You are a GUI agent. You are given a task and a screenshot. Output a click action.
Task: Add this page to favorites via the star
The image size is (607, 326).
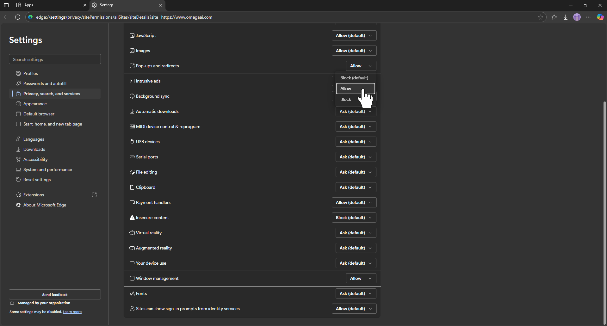[541, 17]
